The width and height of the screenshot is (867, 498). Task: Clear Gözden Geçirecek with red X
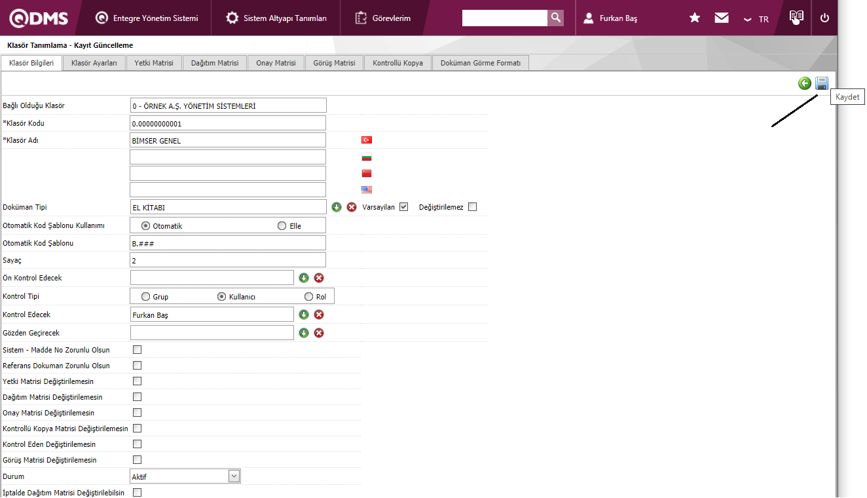[319, 333]
